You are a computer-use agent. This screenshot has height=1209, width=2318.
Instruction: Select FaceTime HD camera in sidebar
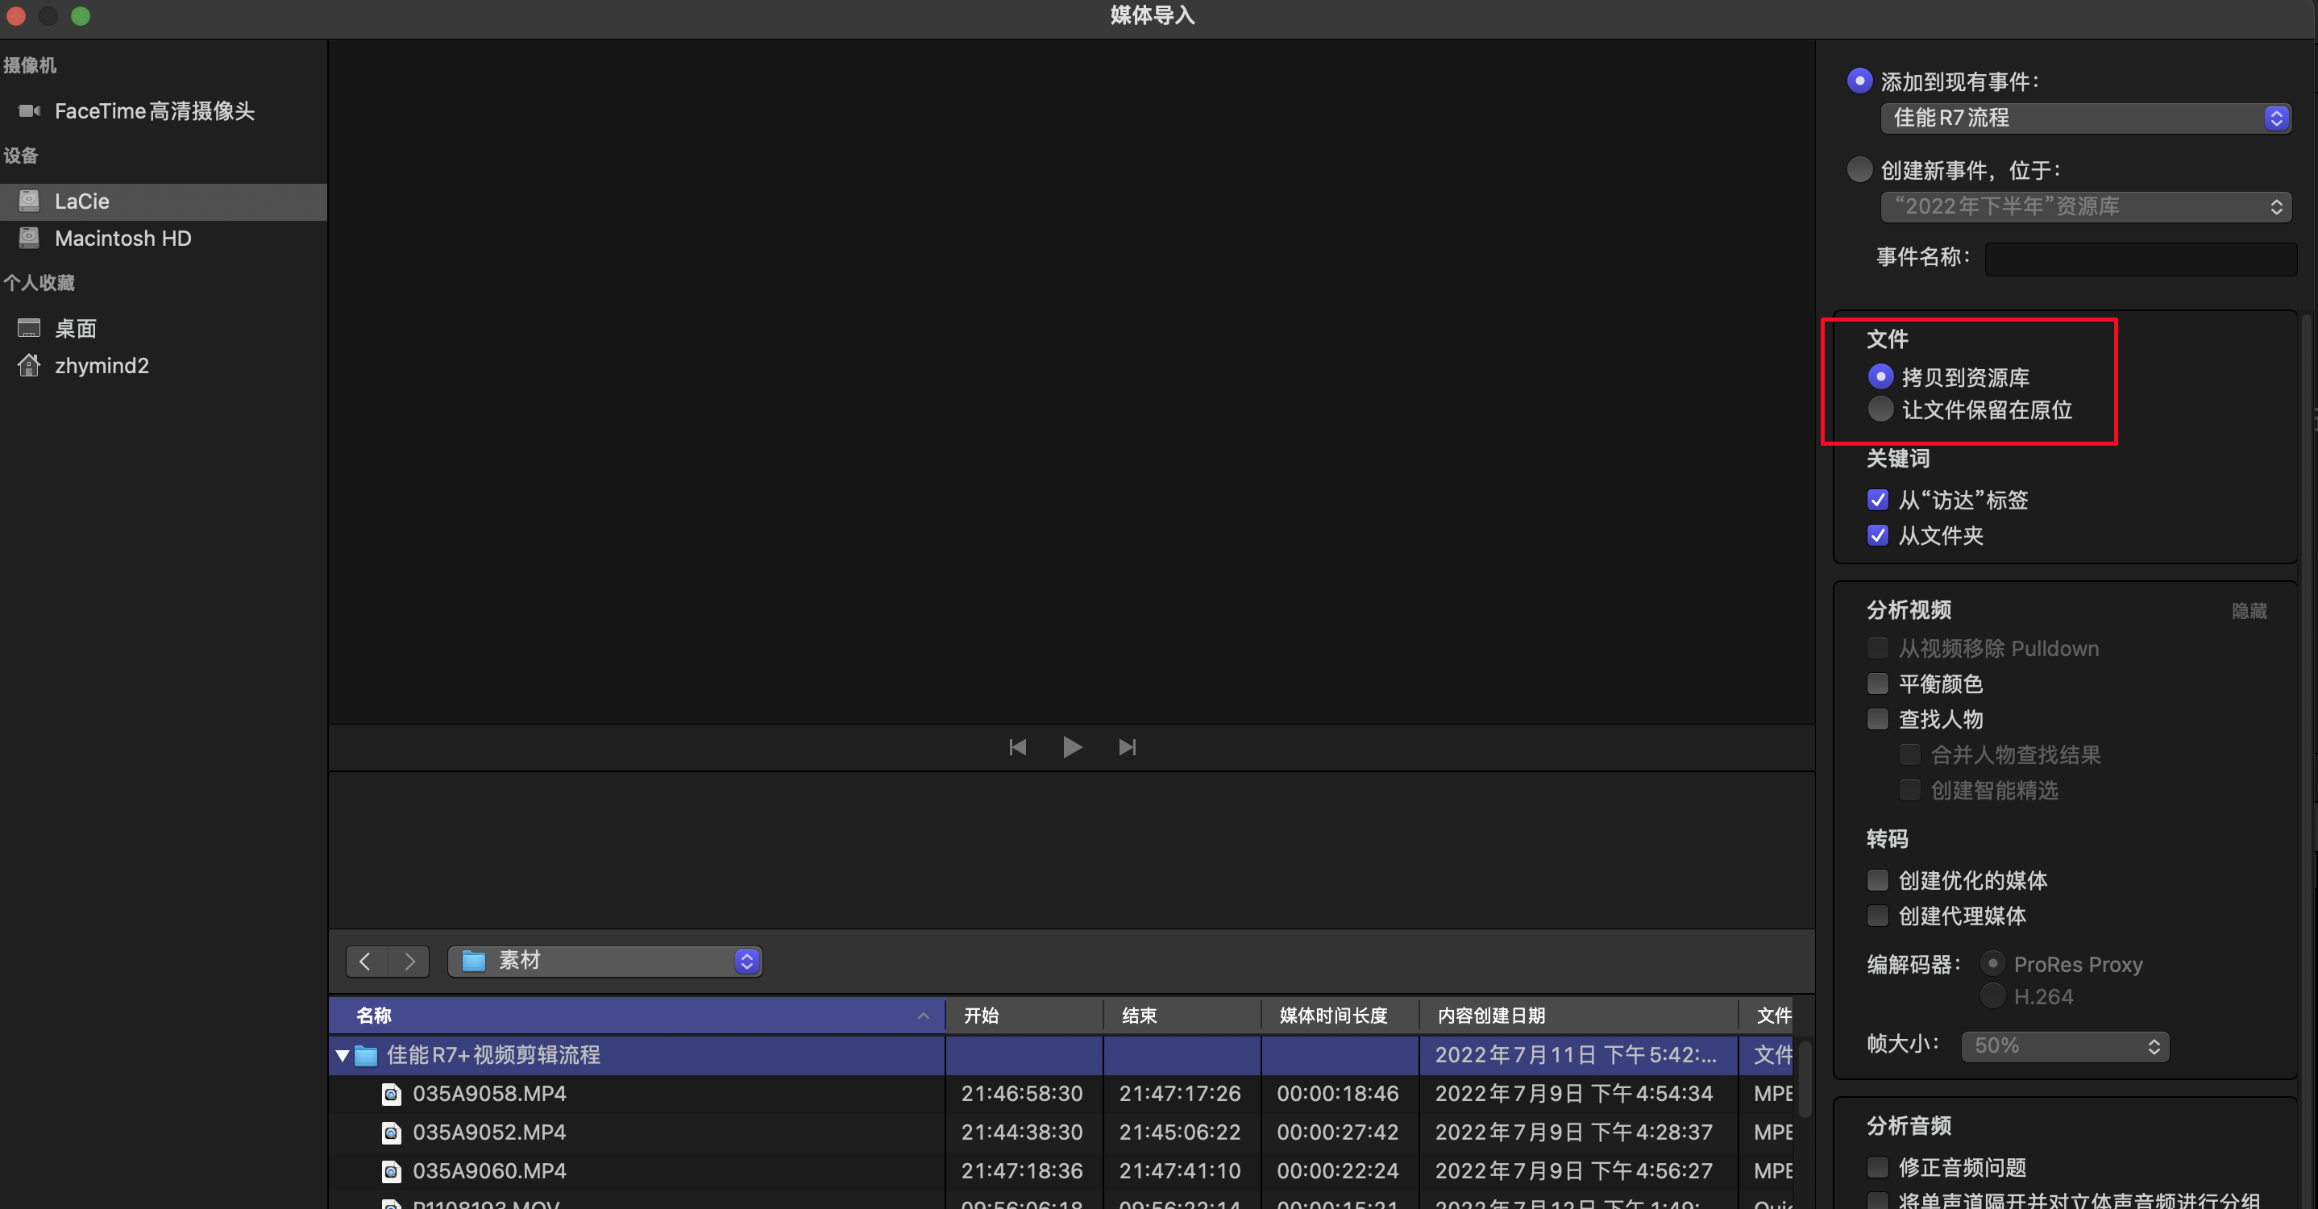(x=154, y=110)
